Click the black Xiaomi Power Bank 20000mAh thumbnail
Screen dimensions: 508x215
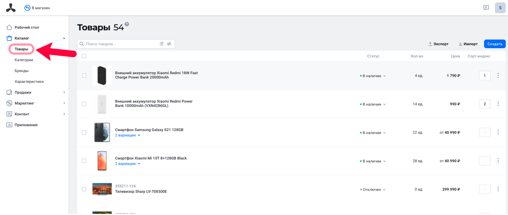click(x=102, y=76)
